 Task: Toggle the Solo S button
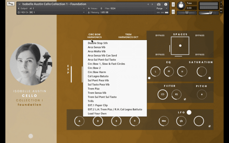point(173,4)
